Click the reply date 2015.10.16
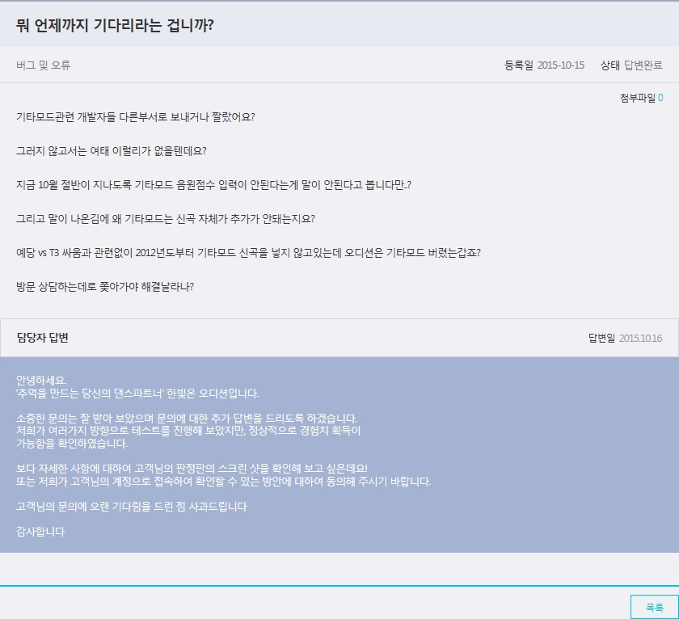Screen dimensions: 679x619 pos(640,338)
